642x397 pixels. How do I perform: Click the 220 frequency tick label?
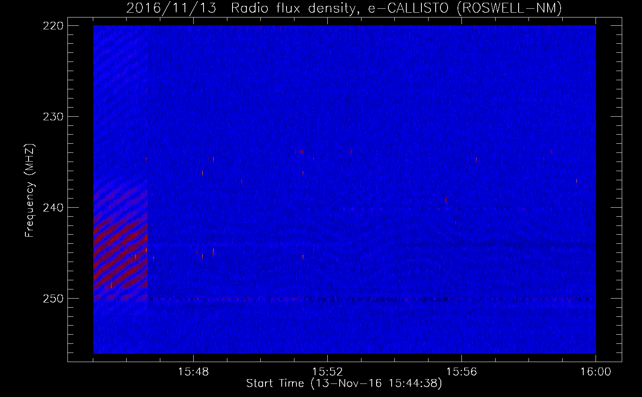point(53,25)
